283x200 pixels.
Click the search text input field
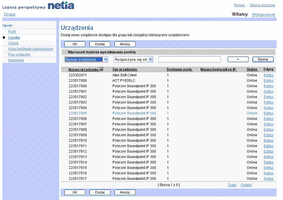tap(190, 59)
